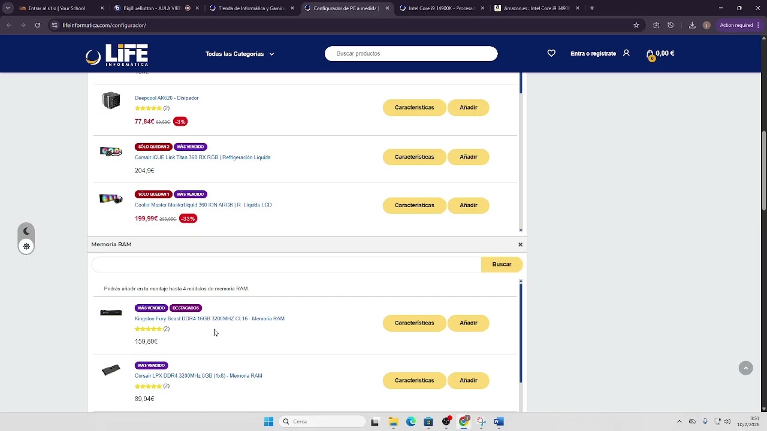Click the Memoria RAM section header
This screenshot has height=431, width=767.
coord(307,244)
